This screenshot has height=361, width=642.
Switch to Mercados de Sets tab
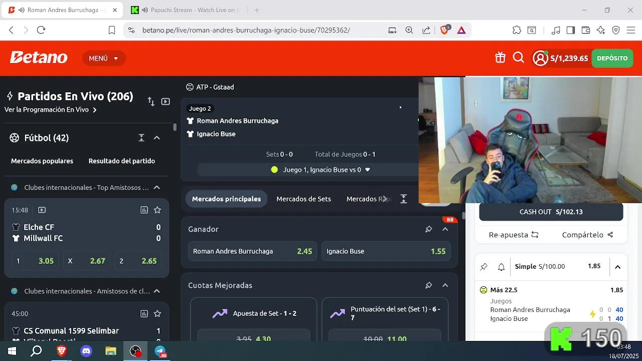point(303,199)
